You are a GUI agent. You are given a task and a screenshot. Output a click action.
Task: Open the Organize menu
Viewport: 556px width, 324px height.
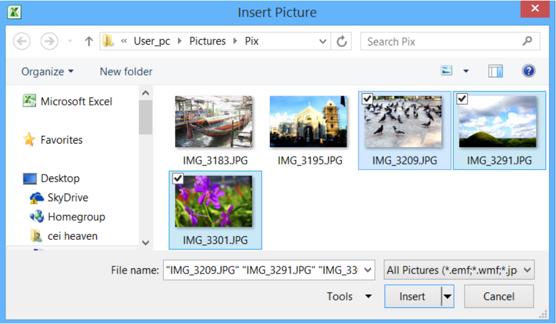[x=47, y=72]
